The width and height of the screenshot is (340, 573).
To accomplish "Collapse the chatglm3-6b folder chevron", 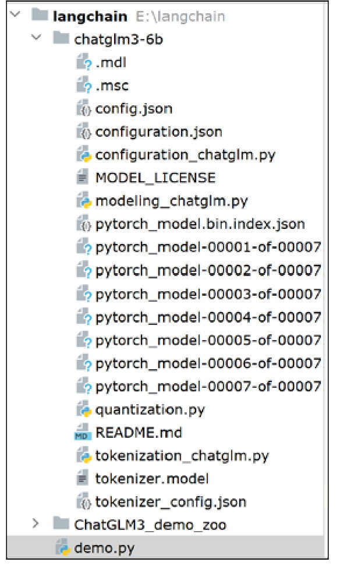I will pyautogui.click(x=36, y=38).
